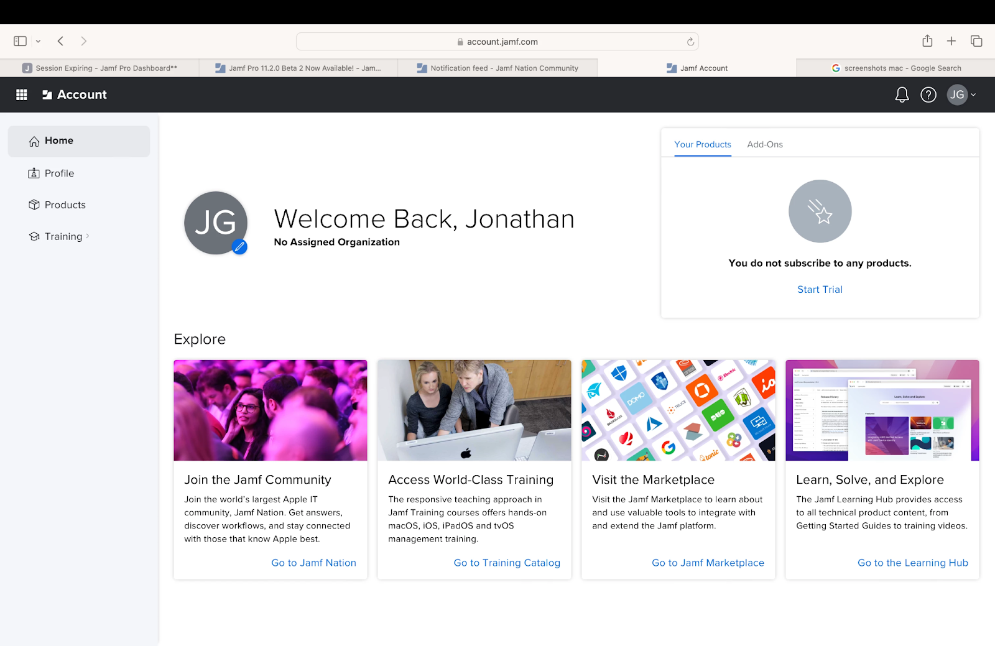Image resolution: width=995 pixels, height=646 pixels.
Task: Click the Safari share icon
Action: click(x=927, y=41)
